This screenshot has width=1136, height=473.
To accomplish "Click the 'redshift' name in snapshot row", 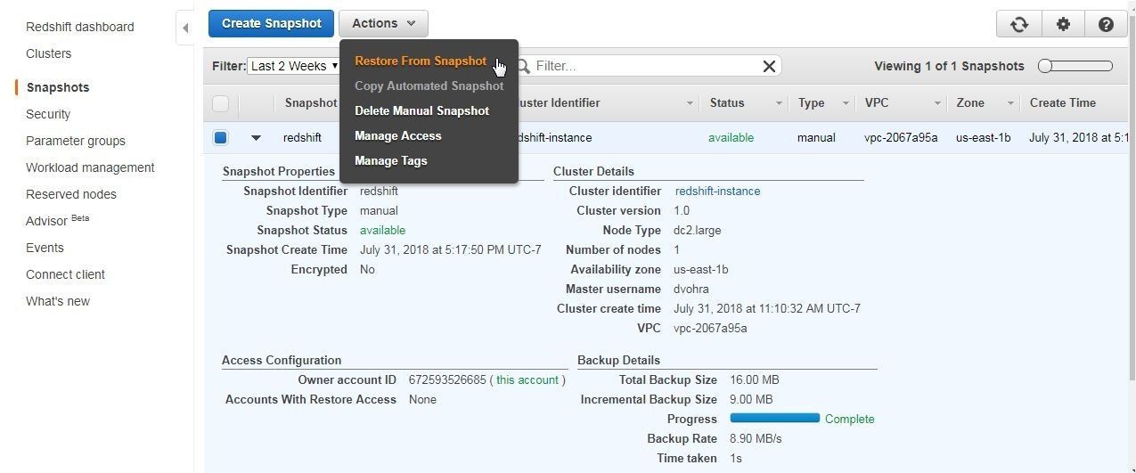I will pyautogui.click(x=302, y=138).
